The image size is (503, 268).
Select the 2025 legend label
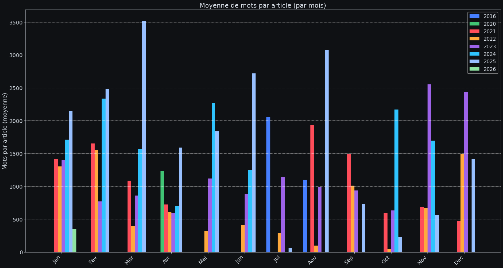click(x=489, y=62)
